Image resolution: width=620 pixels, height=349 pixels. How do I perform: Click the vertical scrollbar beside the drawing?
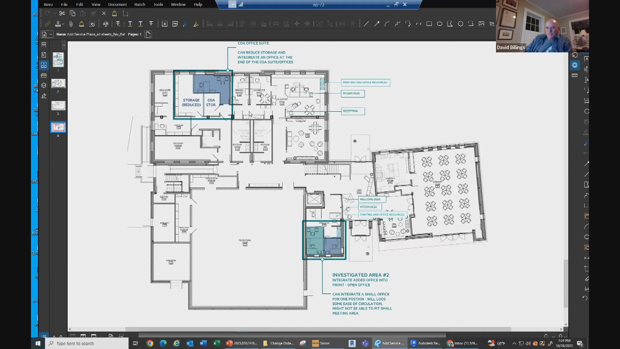point(566,284)
